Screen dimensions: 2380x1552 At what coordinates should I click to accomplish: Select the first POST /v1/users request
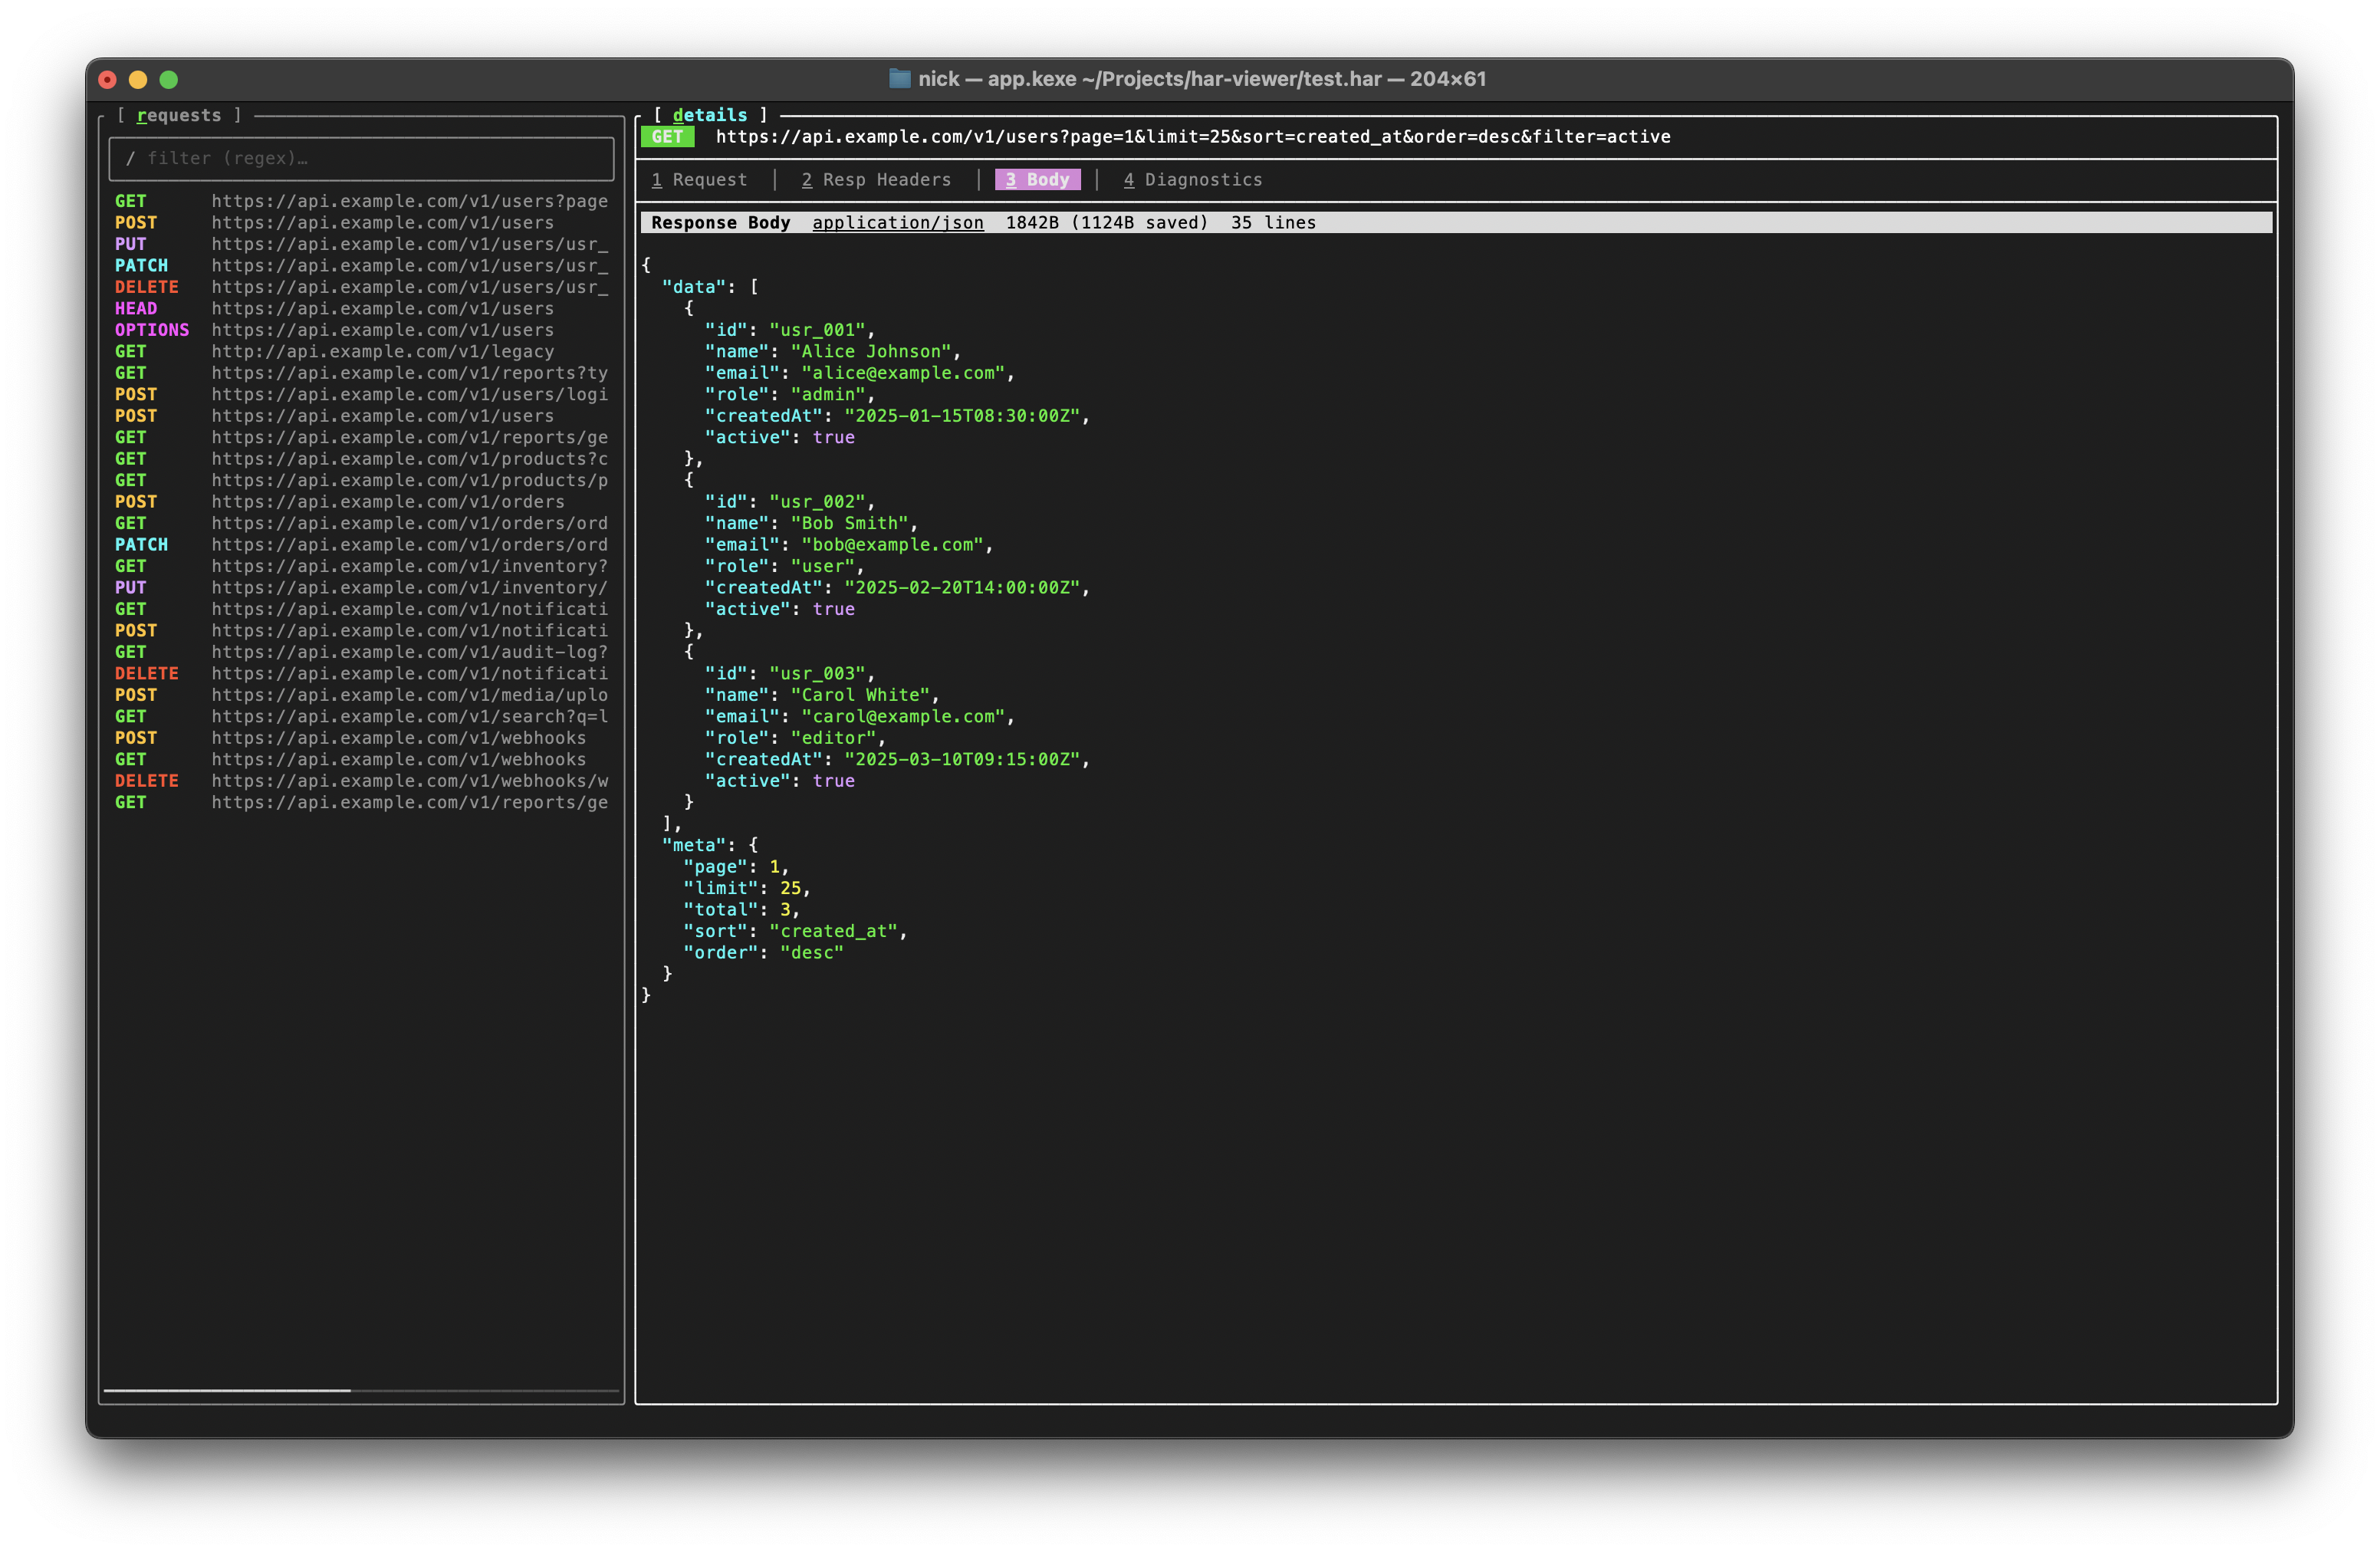(361, 223)
